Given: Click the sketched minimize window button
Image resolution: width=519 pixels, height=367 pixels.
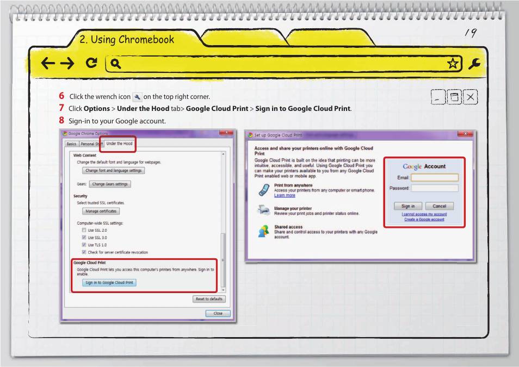Looking at the screenshot, I should [438, 97].
